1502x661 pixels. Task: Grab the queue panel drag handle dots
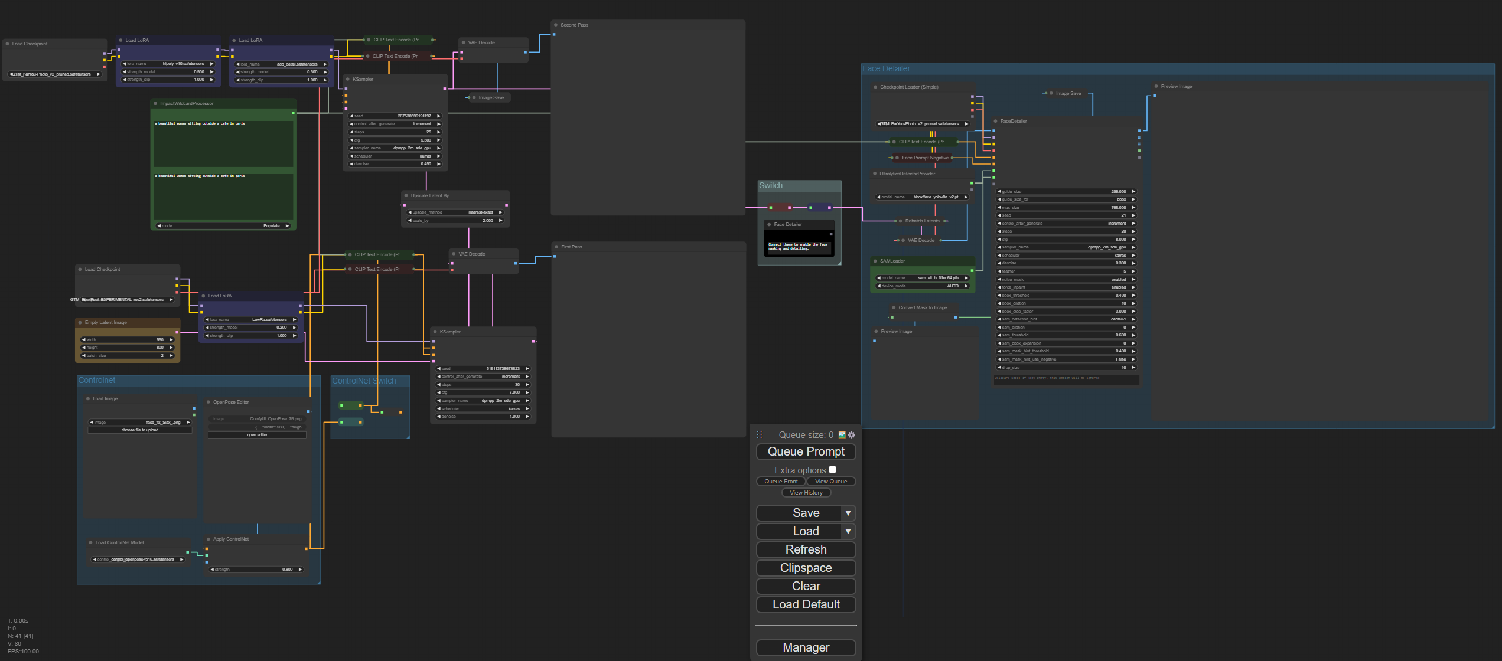click(760, 435)
